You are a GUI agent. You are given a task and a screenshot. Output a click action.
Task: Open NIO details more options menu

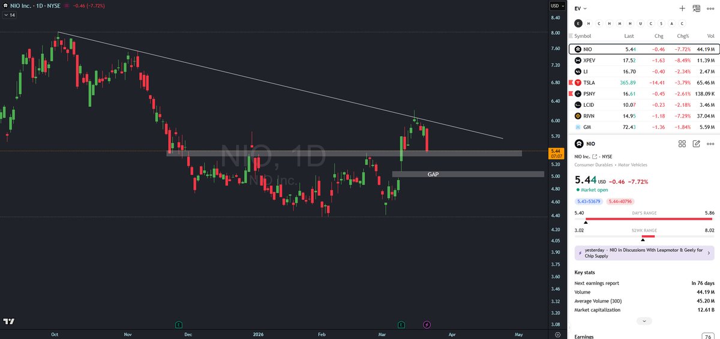[x=711, y=144]
